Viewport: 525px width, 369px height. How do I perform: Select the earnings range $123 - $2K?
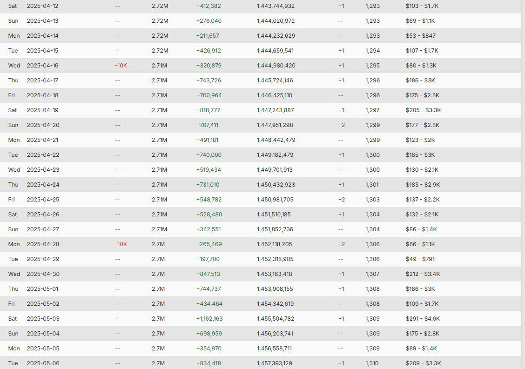tap(420, 140)
